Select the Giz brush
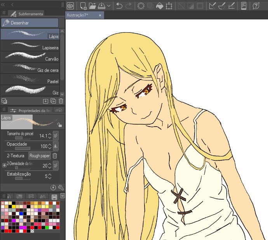The width and height of the screenshot is (268, 240). tap(30, 90)
